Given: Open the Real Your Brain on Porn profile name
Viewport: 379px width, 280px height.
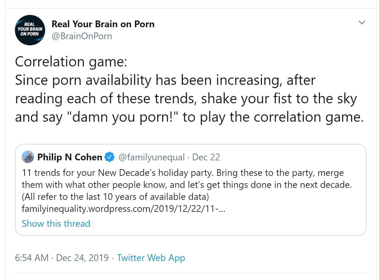Looking at the screenshot, I should (x=103, y=24).
